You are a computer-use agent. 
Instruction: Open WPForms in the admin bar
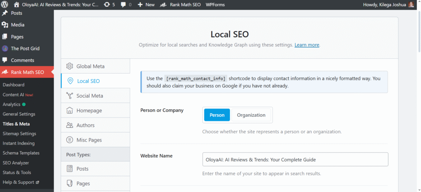point(215,5)
